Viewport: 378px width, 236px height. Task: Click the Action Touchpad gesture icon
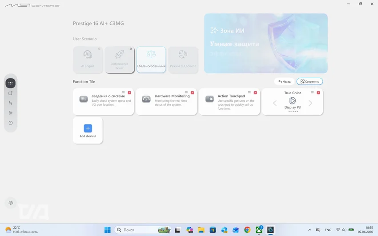[x=209, y=99]
